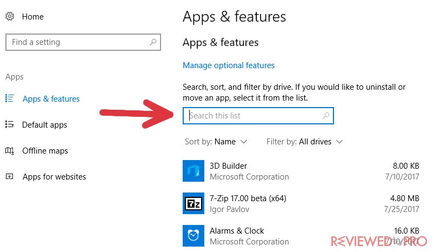Go to Default apps settings
This screenshot has width=434, height=252.
(44, 125)
